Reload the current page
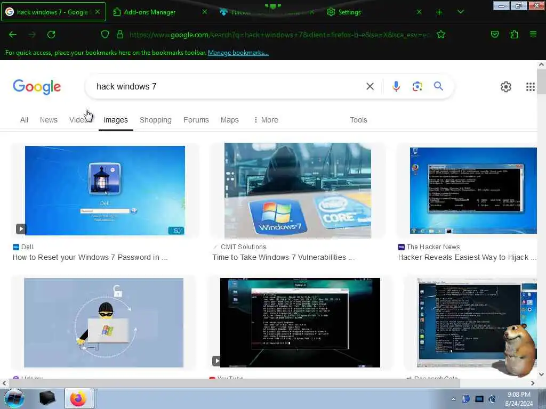Image resolution: width=546 pixels, height=409 pixels. coord(51,35)
